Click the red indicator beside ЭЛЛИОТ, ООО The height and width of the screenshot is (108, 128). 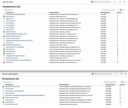4,62
